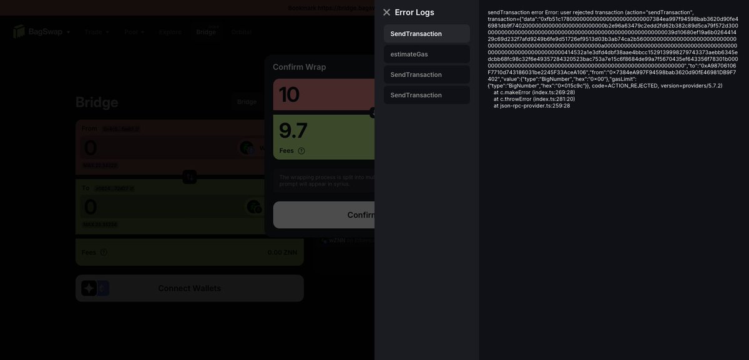Click the Connect Wallets button
749x360 pixels.
click(x=190, y=288)
